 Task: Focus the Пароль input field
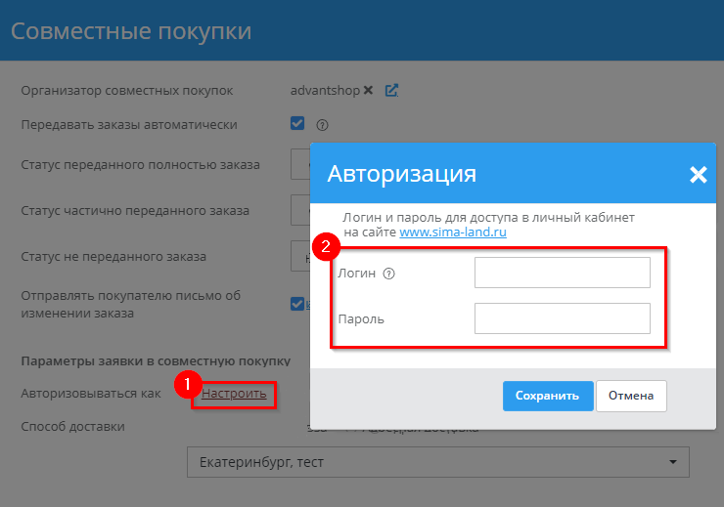pyautogui.click(x=562, y=318)
